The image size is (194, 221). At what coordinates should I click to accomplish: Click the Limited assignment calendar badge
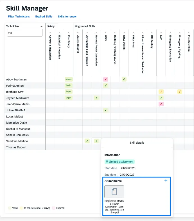pyautogui.click(x=119, y=162)
